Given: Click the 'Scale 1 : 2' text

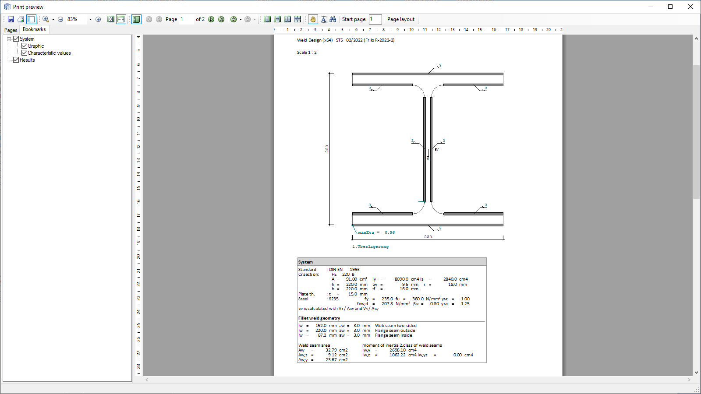Looking at the screenshot, I should pyautogui.click(x=307, y=53).
